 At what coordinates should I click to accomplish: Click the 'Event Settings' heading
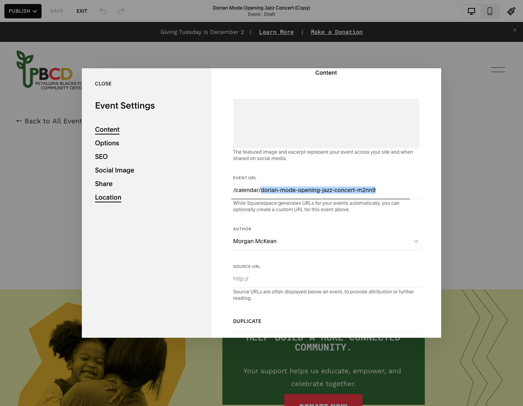pos(125,105)
